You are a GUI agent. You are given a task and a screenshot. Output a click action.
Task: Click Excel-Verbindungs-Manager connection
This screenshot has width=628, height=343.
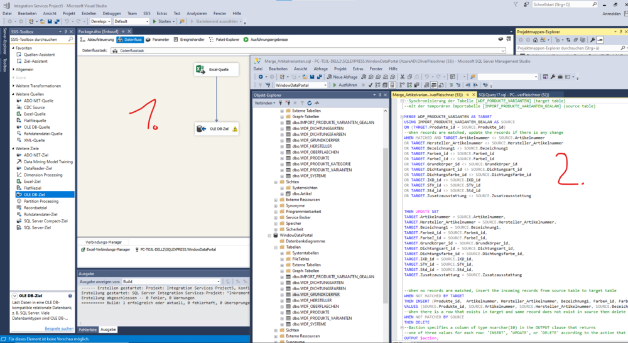click(x=108, y=249)
